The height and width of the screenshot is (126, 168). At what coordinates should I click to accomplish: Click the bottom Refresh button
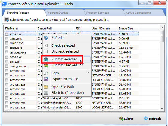[152, 119]
